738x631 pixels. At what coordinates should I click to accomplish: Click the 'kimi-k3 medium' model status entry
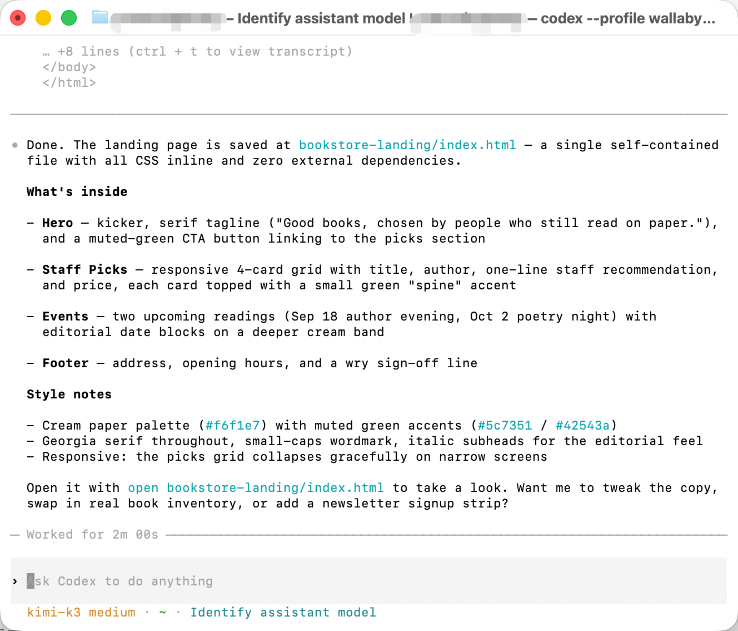point(81,613)
